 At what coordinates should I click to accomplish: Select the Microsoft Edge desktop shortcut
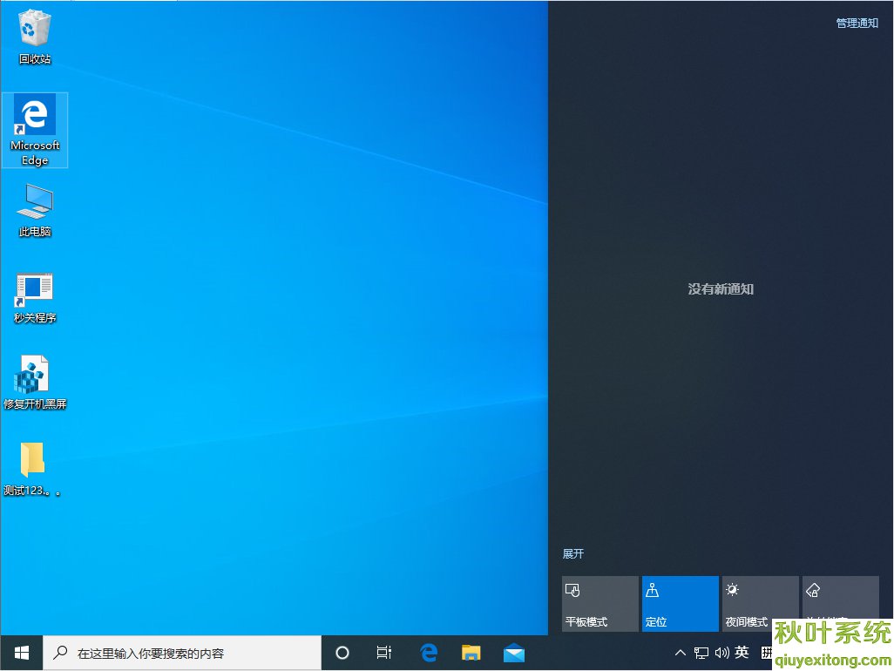35,130
